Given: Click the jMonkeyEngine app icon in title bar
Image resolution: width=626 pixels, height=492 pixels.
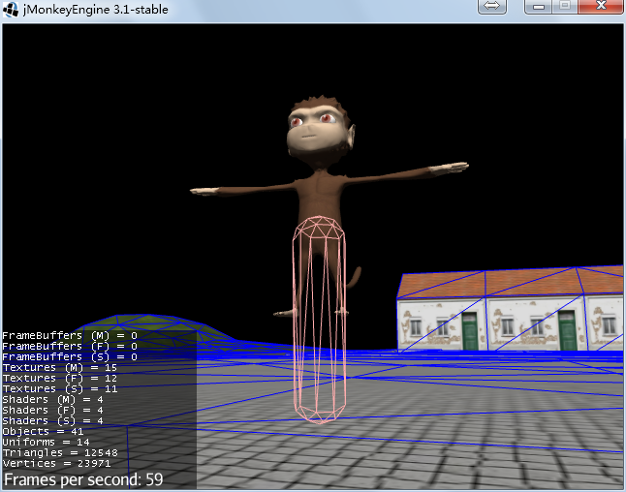Looking at the screenshot, I should 11,9.
